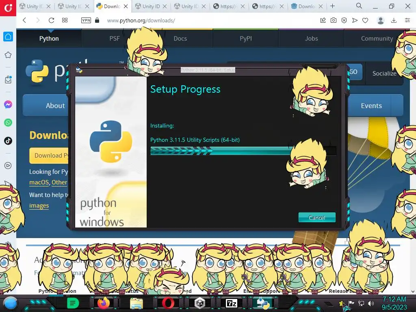Open ad blocker shield icon
This screenshot has height=312, width=416.
pyautogui.click(x=344, y=20)
